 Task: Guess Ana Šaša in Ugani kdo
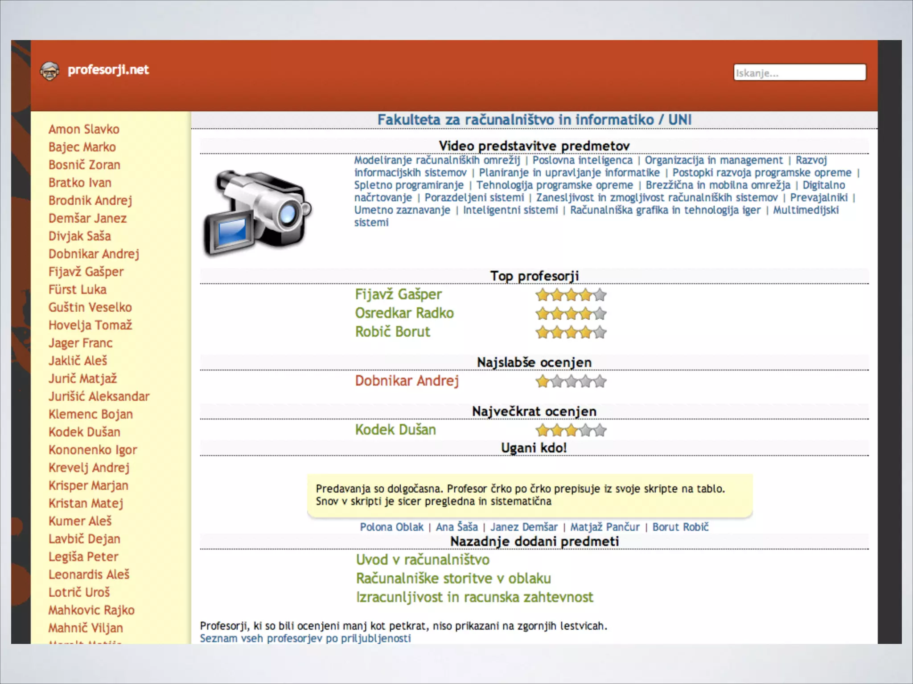coord(456,527)
